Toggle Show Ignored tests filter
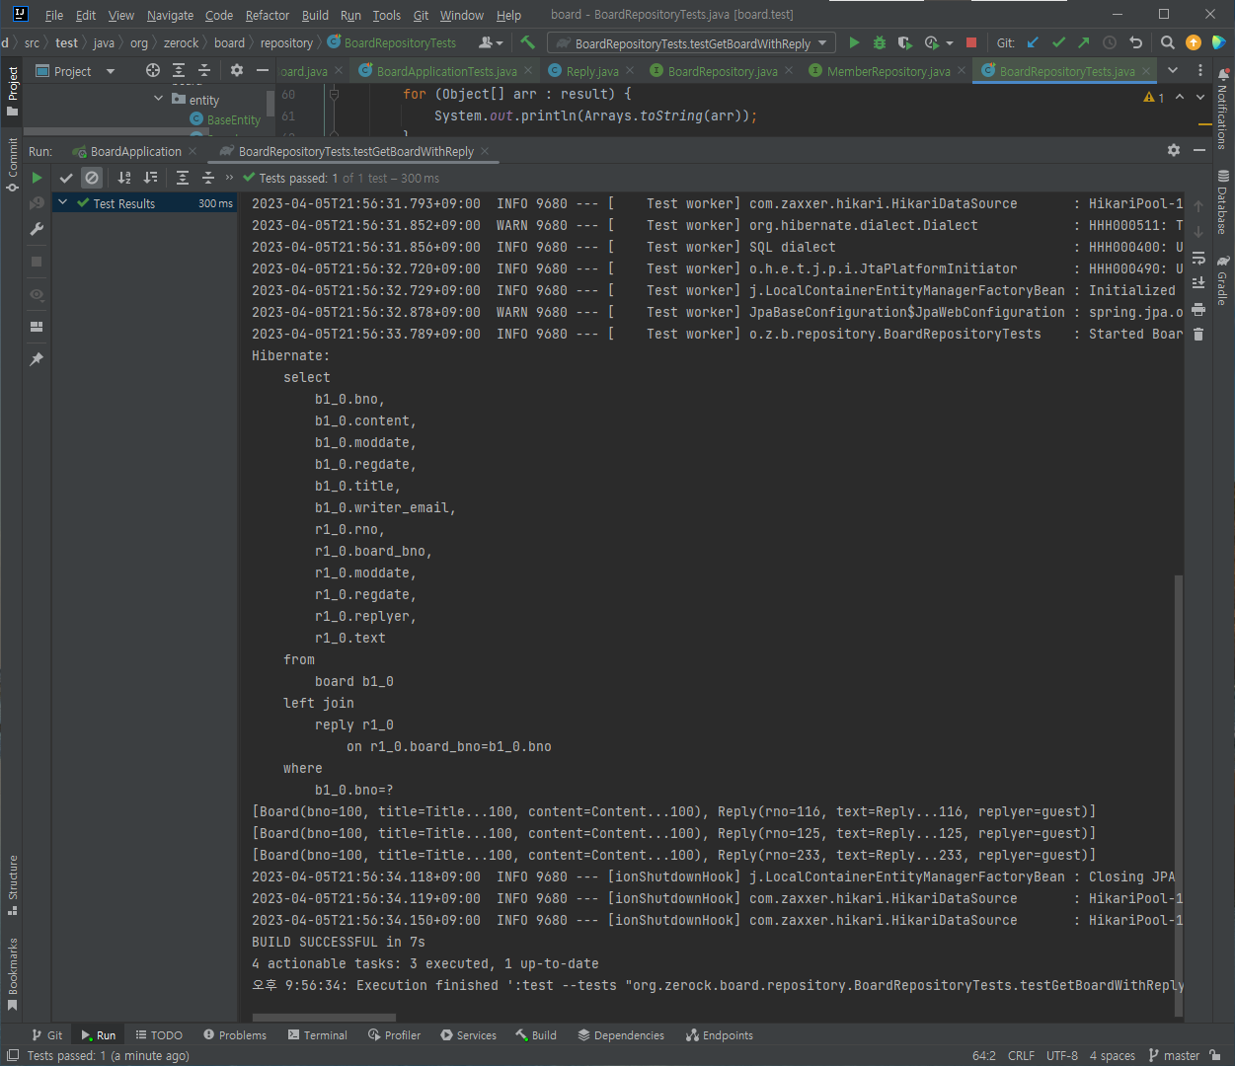This screenshot has height=1066, width=1235. [x=92, y=178]
